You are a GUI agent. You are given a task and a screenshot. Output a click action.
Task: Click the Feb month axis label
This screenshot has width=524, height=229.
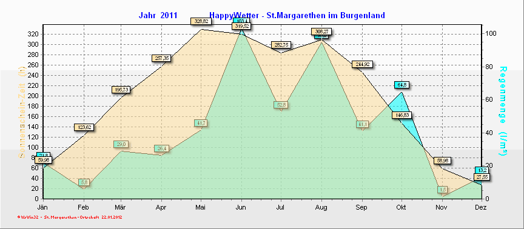pyautogui.click(x=83, y=208)
